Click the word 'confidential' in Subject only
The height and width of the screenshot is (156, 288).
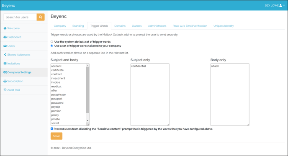(x=139, y=66)
